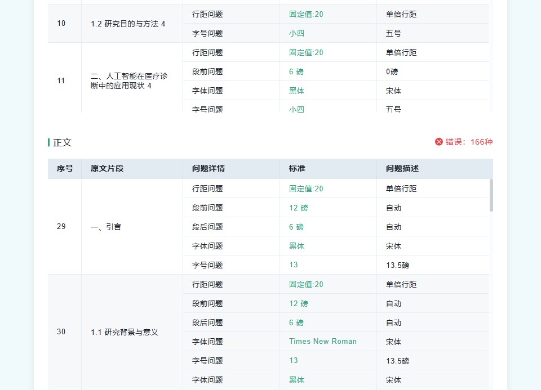Open the 二、人工智能在医疗诊断中的应用现状 4 entry
The width and height of the screenshot is (541, 390).
tap(129, 80)
